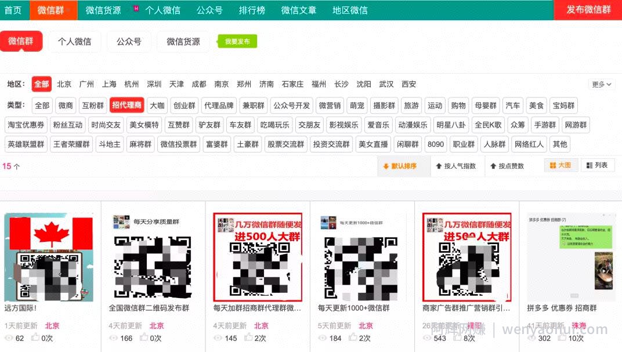Select 美女模特 type filter
The image size is (622, 352).
click(144, 125)
